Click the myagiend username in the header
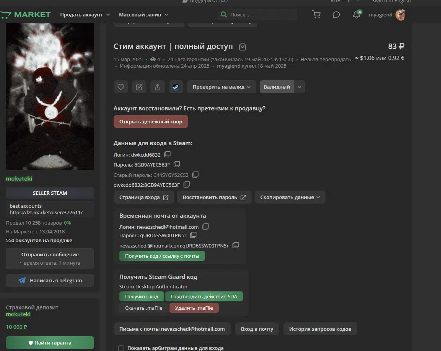Viewport: 441px width, 351px height. point(381,15)
